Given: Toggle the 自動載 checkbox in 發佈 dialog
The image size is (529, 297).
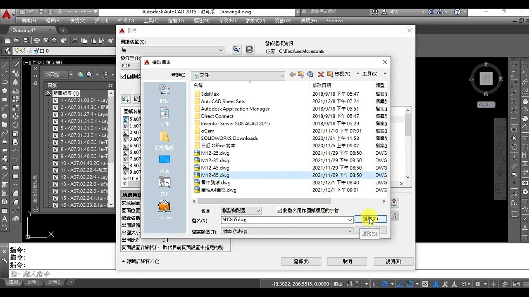Looking at the screenshot, I should click(x=123, y=76).
